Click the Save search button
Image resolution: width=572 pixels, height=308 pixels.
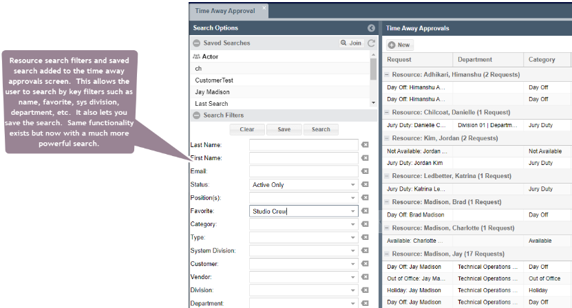pyautogui.click(x=284, y=129)
